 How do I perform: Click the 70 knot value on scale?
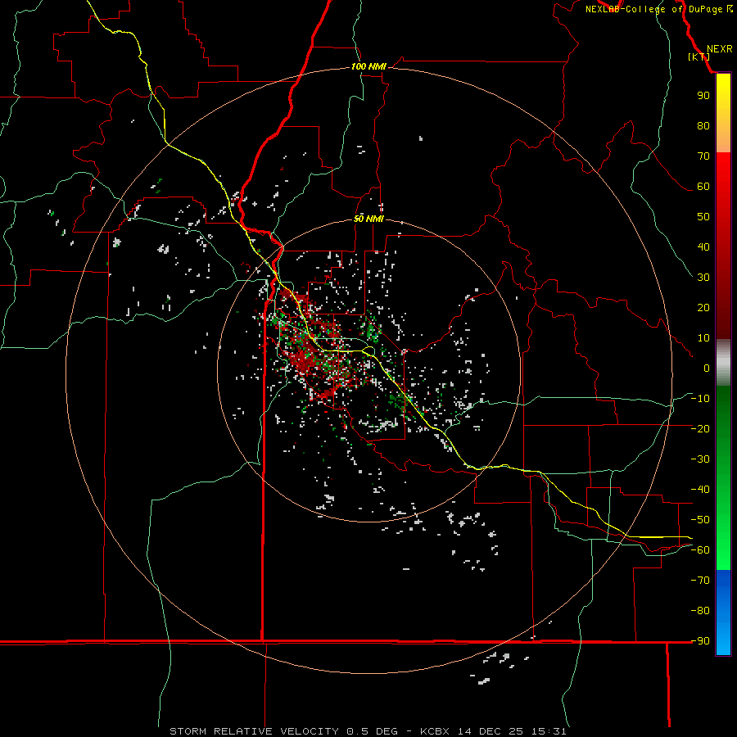pos(703,156)
